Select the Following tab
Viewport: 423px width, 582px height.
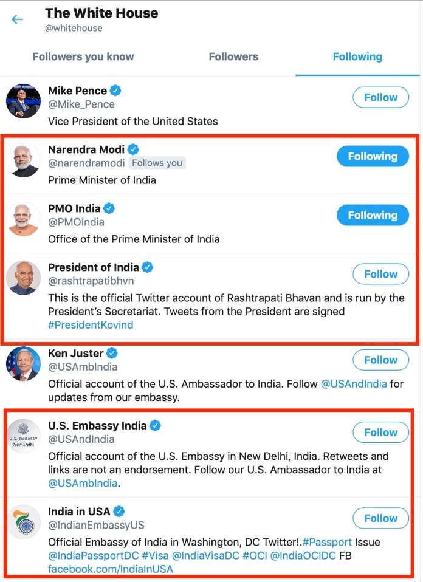(x=357, y=56)
